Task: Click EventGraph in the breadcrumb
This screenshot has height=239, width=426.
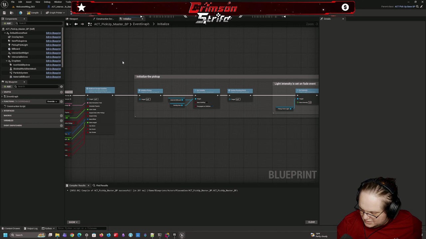Action: point(141,24)
